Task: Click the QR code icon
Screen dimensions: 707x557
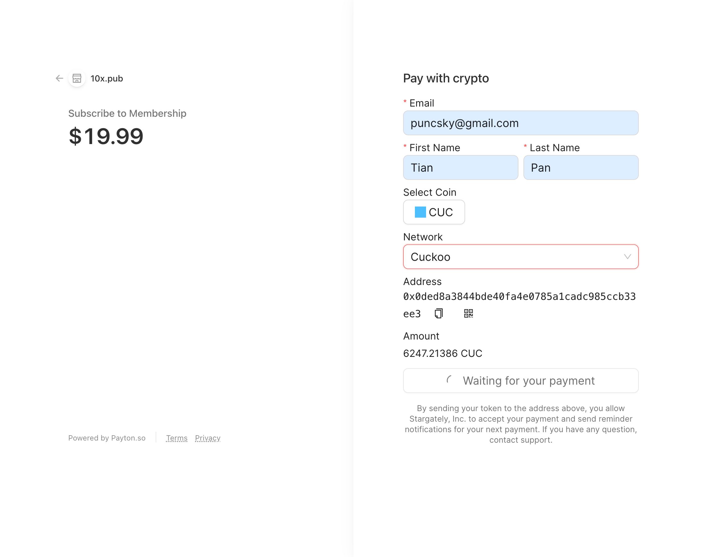Action: (x=468, y=314)
